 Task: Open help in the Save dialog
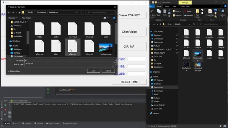114,18
